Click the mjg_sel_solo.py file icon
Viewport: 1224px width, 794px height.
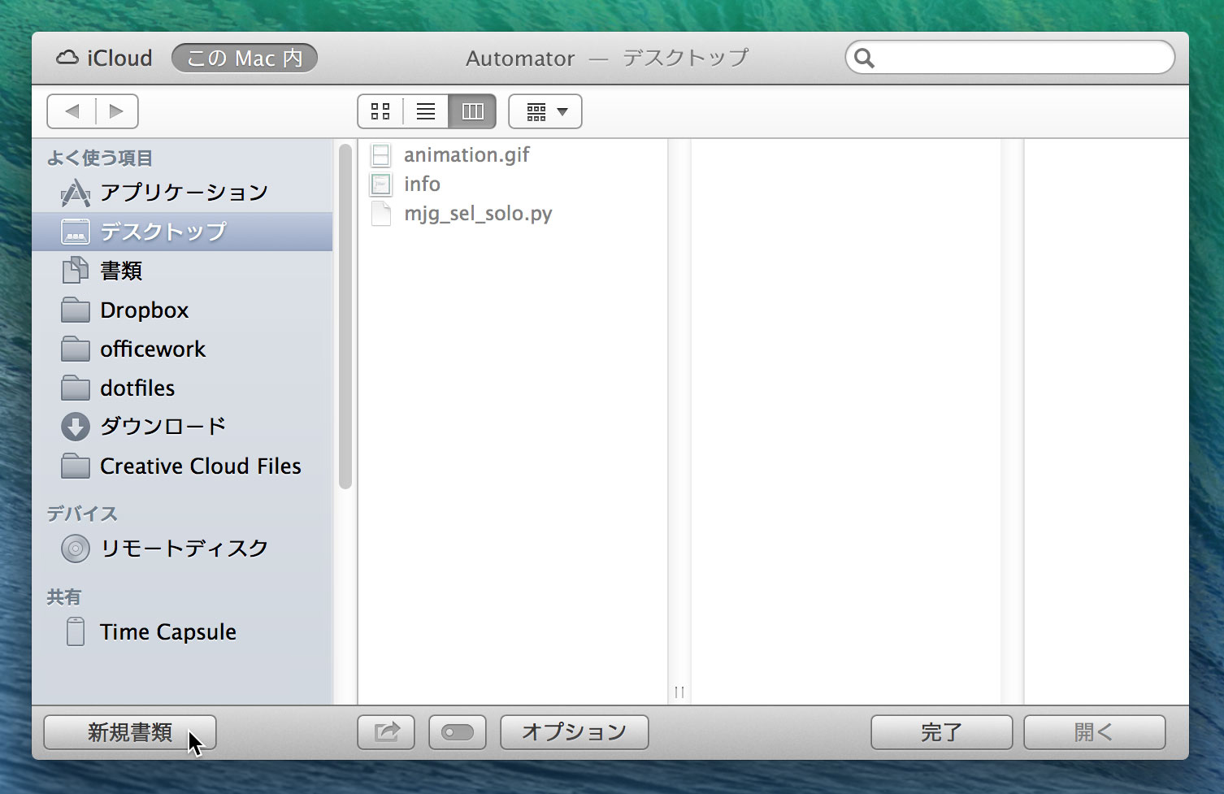(380, 213)
